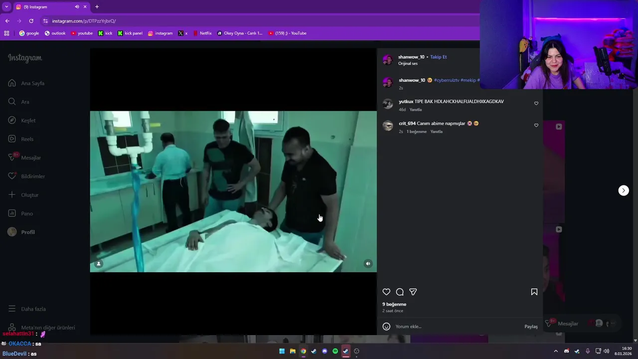Screen dimensions: 638x359
Task: Open the kick panel bookmark
Action: pos(130,33)
